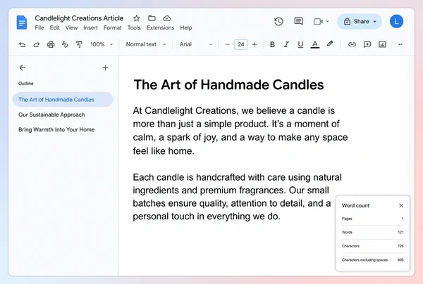Open the Edit menu
Viewport: 423px width, 284px height.
tap(54, 27)
